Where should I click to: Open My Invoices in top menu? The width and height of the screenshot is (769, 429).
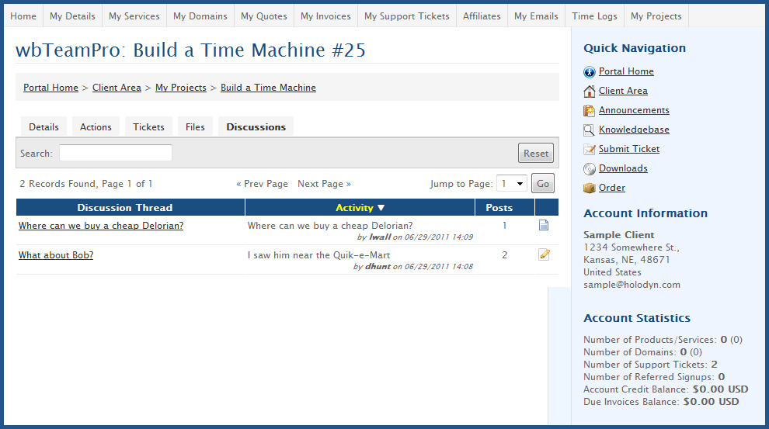pos(325,16)
